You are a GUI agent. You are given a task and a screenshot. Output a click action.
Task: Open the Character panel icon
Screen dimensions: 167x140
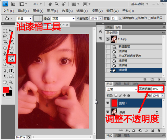(x=101, y=31)
